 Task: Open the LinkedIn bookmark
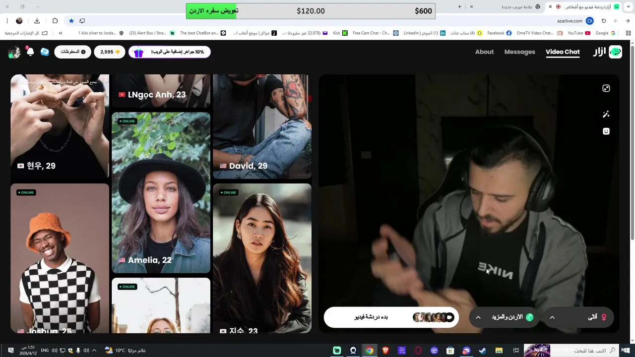(x=424, y=33)
